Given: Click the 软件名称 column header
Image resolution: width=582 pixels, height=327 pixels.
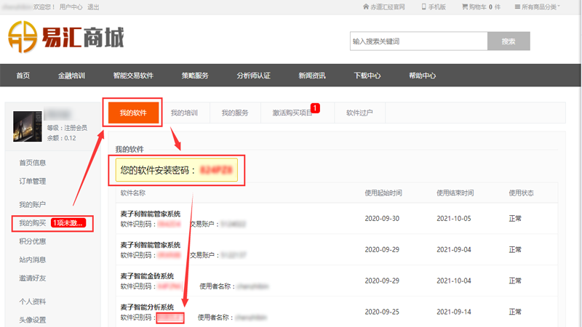Looking at the screenshot, I should click(133, 193).
